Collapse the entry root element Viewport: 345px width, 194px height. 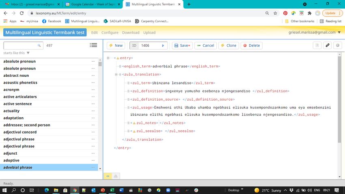[108, 58]
